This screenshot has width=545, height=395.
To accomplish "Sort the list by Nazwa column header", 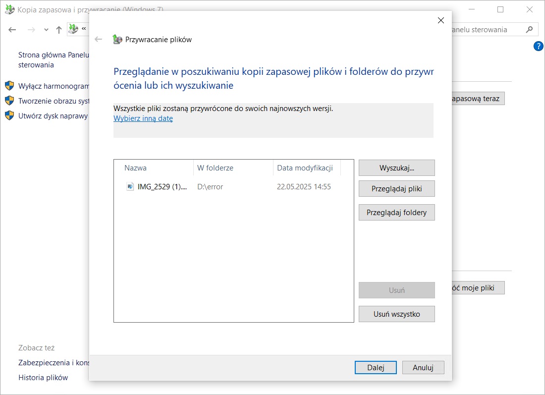I will tap(135, 168).
